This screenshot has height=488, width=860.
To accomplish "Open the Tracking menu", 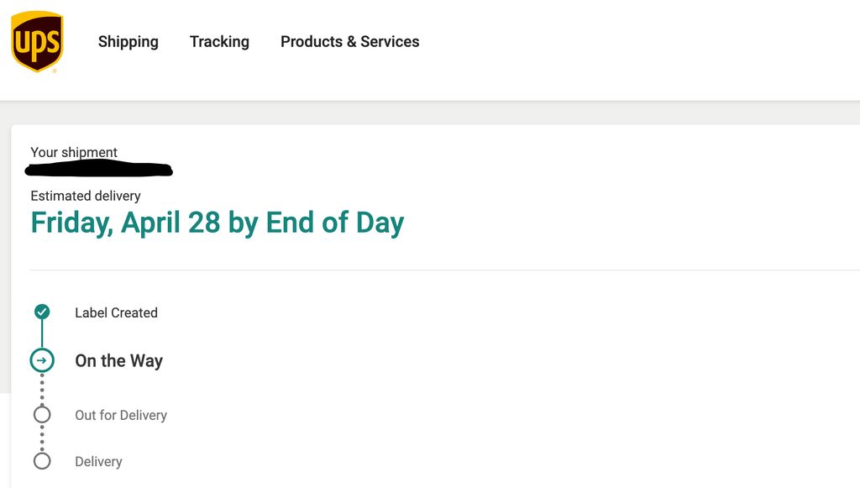I will tap(219, 42).
